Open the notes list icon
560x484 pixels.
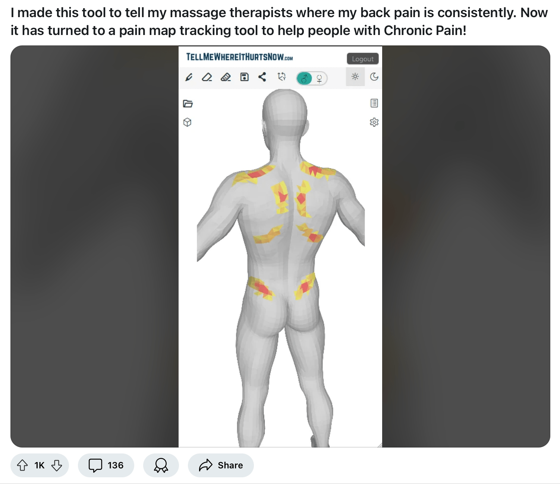coord(374,103)
